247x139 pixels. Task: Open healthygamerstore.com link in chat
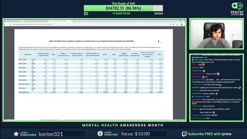pos(203,62)
